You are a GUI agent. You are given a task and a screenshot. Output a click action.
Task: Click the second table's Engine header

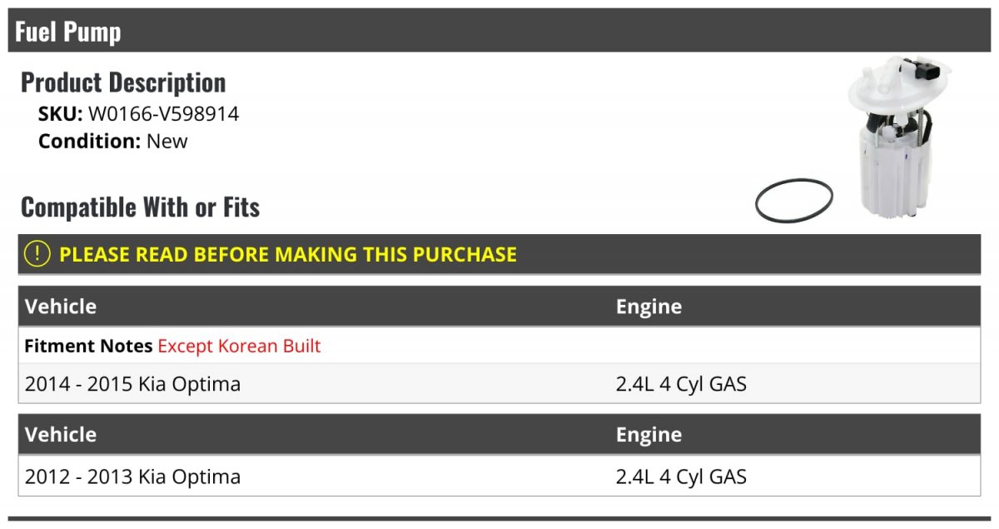pyautogui.click(x=649, y=434)
